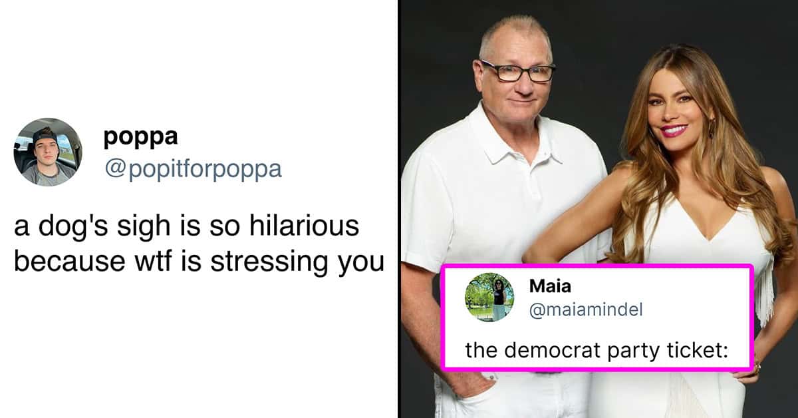Visit the @popitforpoppa handle
Screen dimensions: 798x418
tap(193, 168)
